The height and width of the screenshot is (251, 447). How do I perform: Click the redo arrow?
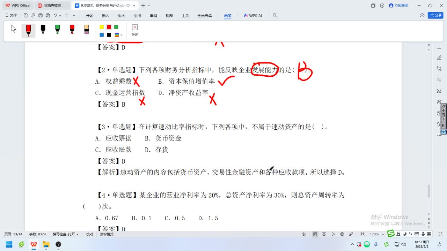click(67, 15)
